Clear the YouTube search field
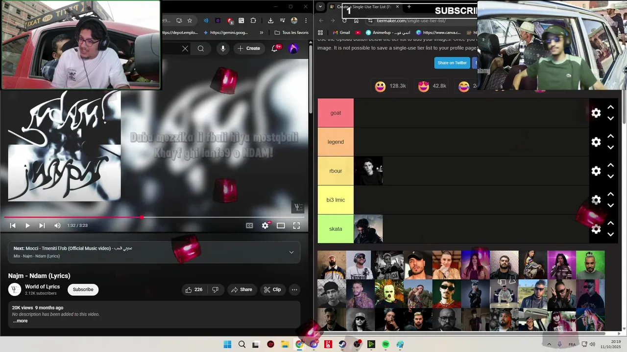The height and width of the screenshot is (352, 627). click(x=185, y=48)
